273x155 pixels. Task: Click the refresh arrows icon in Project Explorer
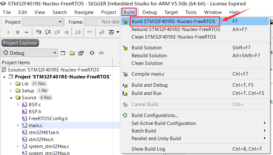92,53
